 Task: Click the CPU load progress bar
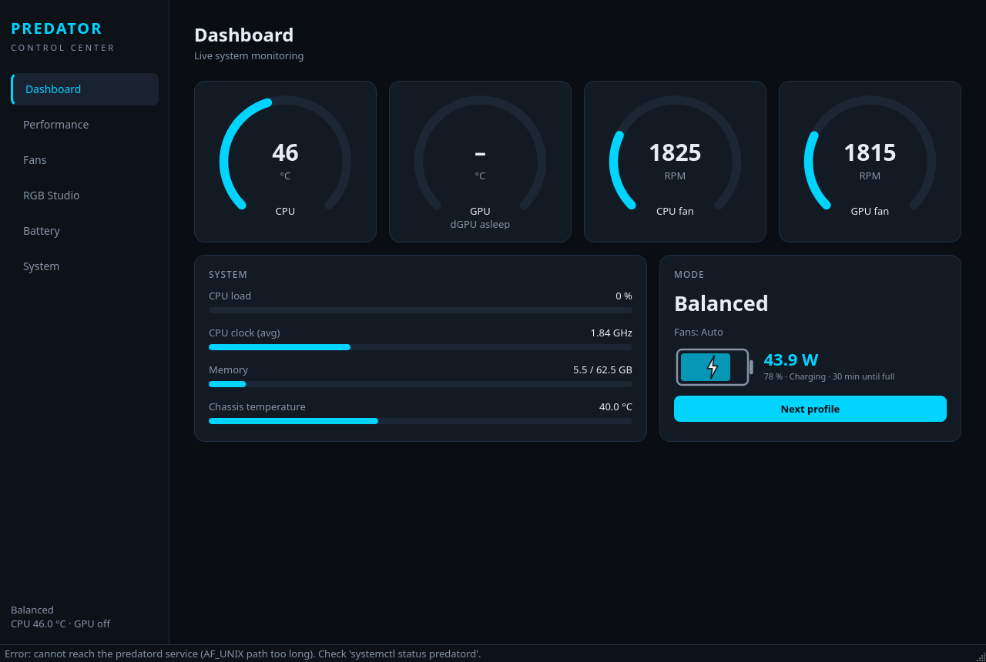tap(421, 310)
